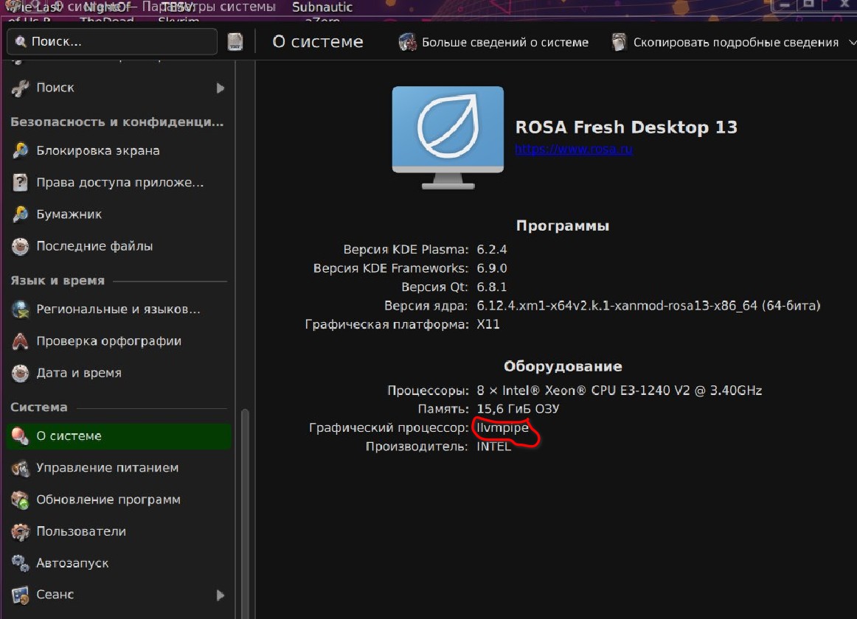The image size is (857, 619).
Task: Click the Qt version 6.8.1
Action: 492,287
